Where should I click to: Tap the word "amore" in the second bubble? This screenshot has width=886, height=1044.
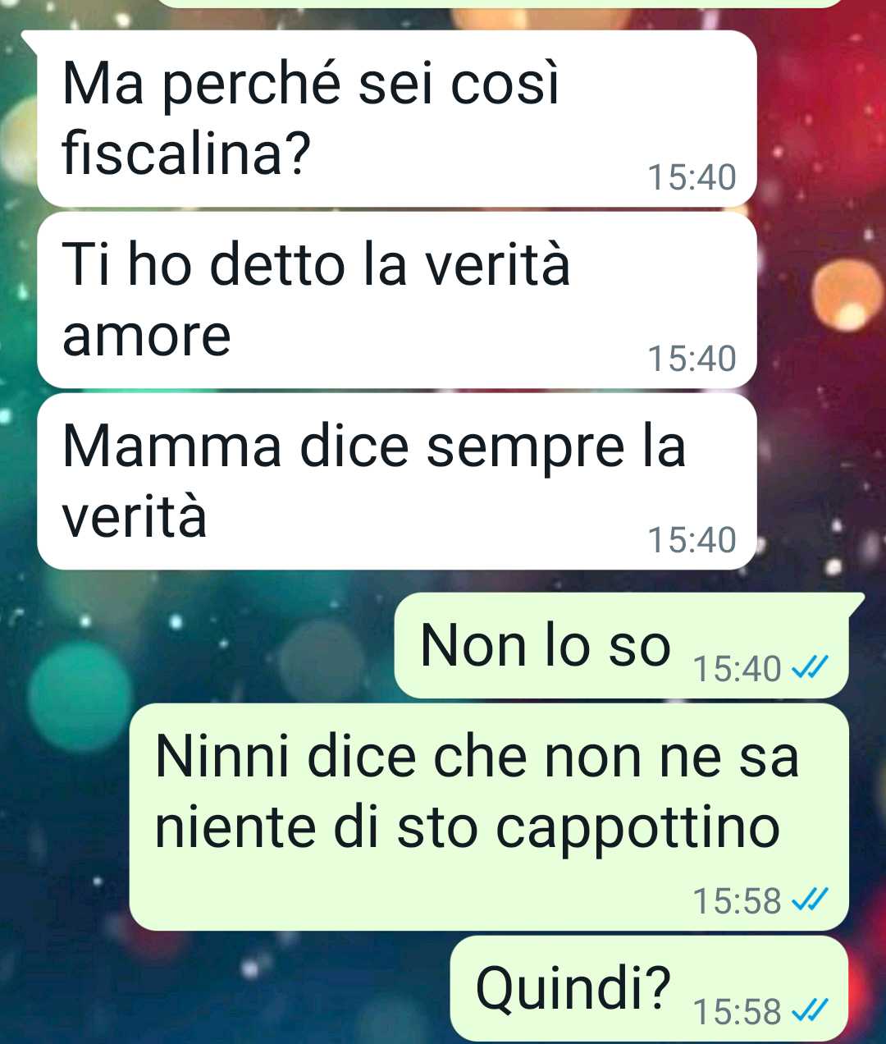(147, 337)
